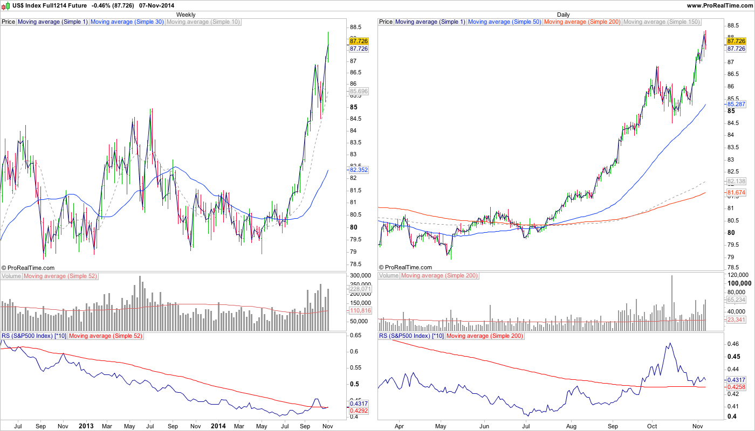Click RS (S&P500 Index) label in Daily panel
The height and width of the screenshot is (431, 755).
point(411,336)
